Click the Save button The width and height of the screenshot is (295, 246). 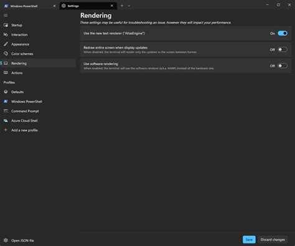point(249,240)
